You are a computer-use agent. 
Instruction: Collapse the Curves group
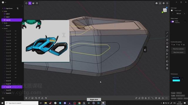point(3,29)
